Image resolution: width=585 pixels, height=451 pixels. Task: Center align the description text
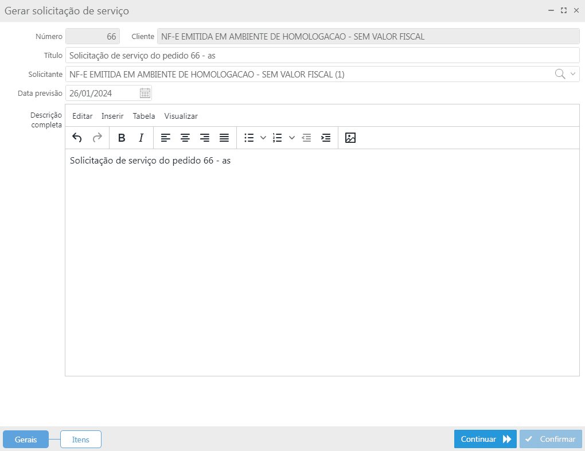click(185, 138)
